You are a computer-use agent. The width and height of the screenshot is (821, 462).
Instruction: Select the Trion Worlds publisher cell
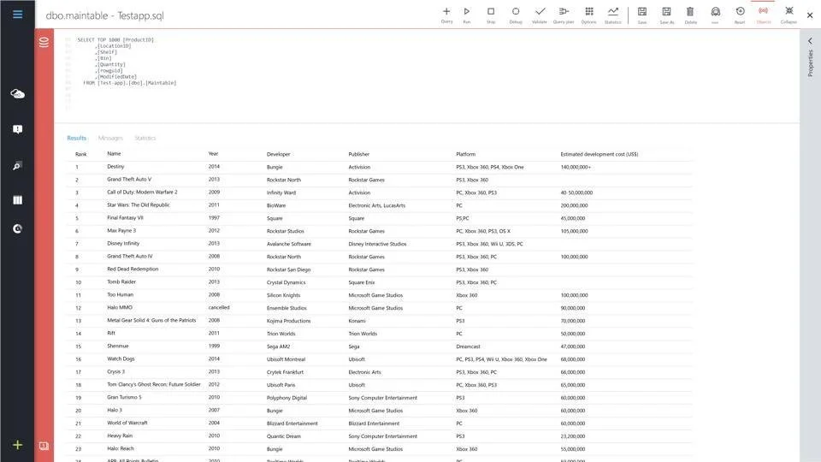point(363,334)
